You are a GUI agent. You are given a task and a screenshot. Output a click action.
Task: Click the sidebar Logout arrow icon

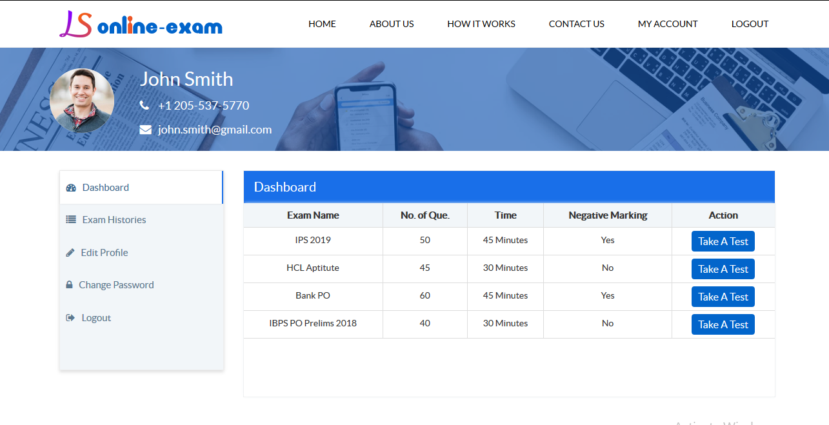[70, 318]
